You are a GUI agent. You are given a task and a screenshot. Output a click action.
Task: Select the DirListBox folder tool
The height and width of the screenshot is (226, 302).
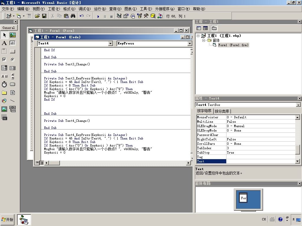point(4,93)
